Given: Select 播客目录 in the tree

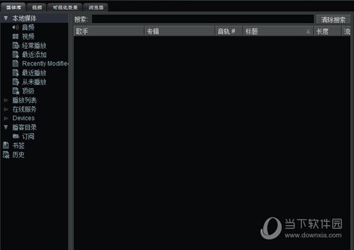Looking at the screenshot, I should point(24,127).
